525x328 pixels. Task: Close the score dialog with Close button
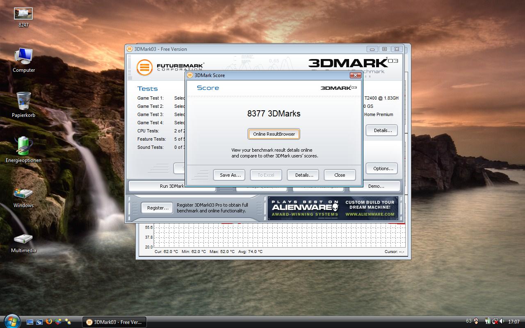point(340,175)
